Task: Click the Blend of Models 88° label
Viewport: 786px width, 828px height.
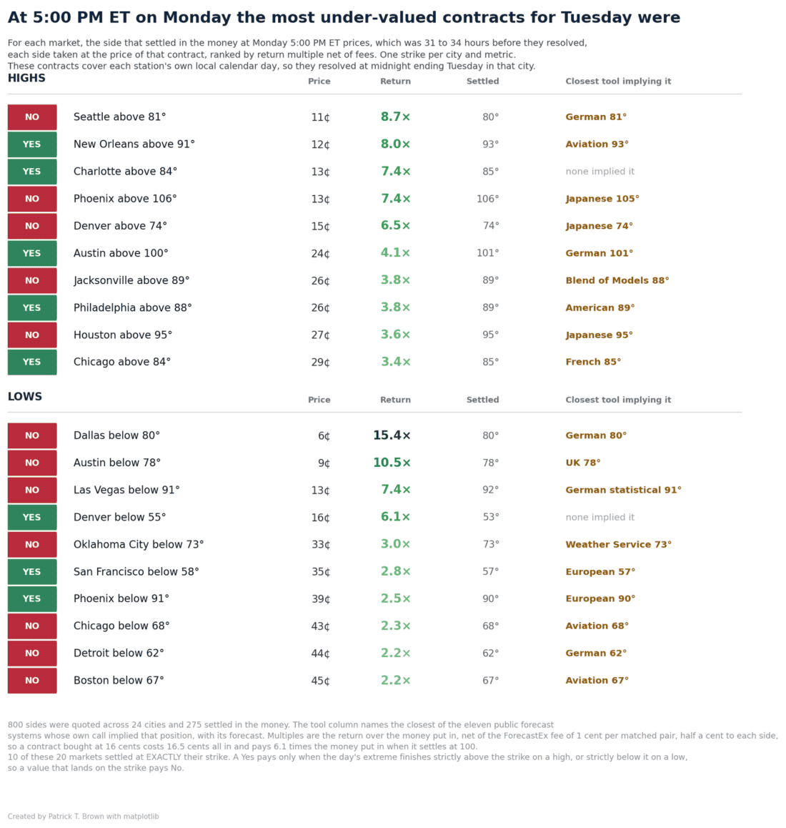Action: tap(617, 280)
